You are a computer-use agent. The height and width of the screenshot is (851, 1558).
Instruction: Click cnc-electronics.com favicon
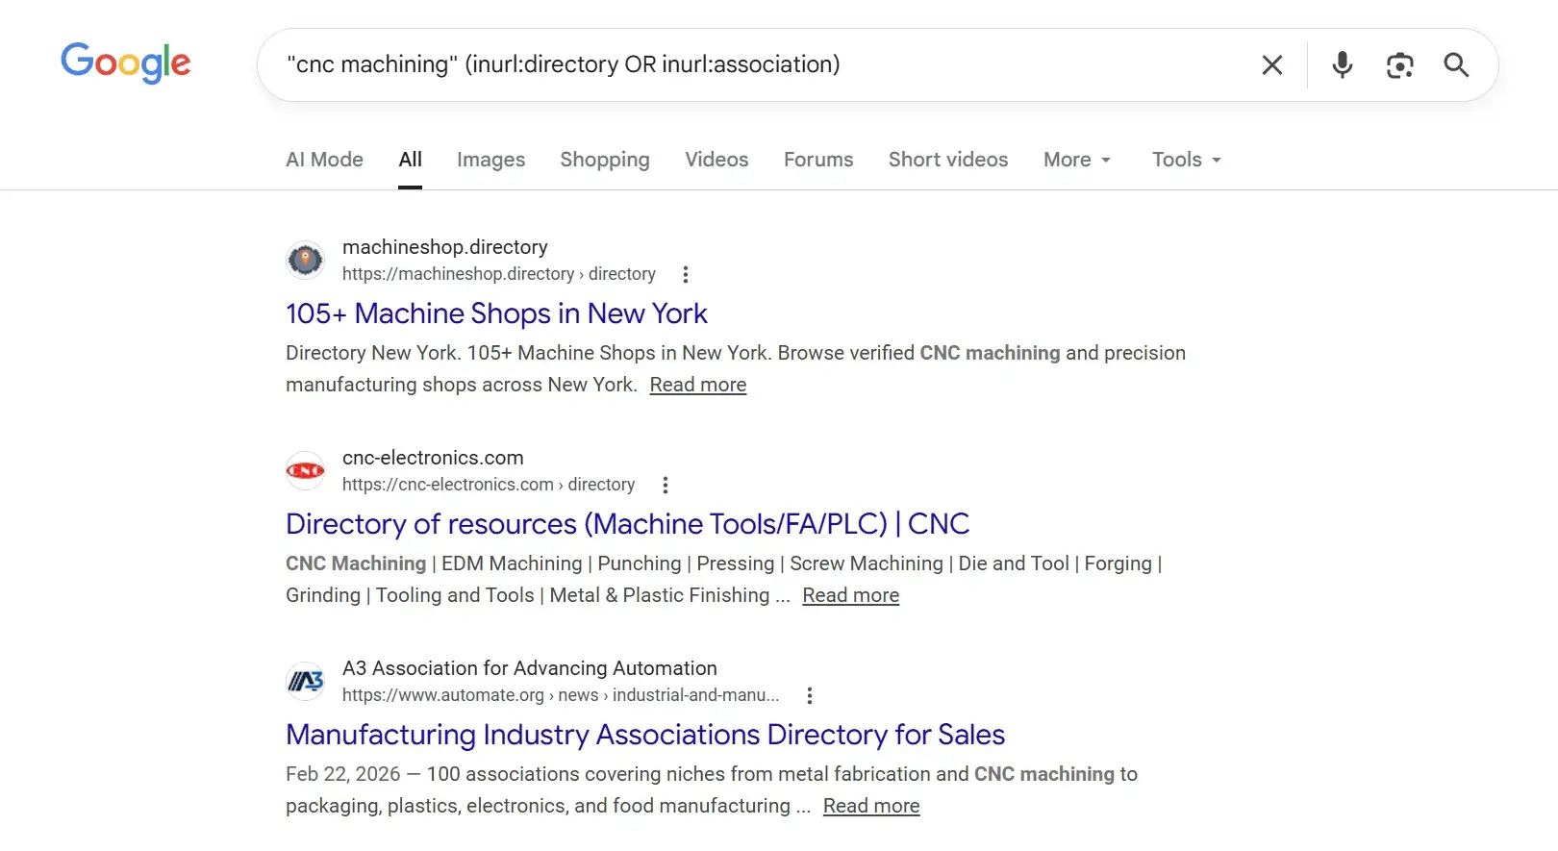click(x=306, y=470)
